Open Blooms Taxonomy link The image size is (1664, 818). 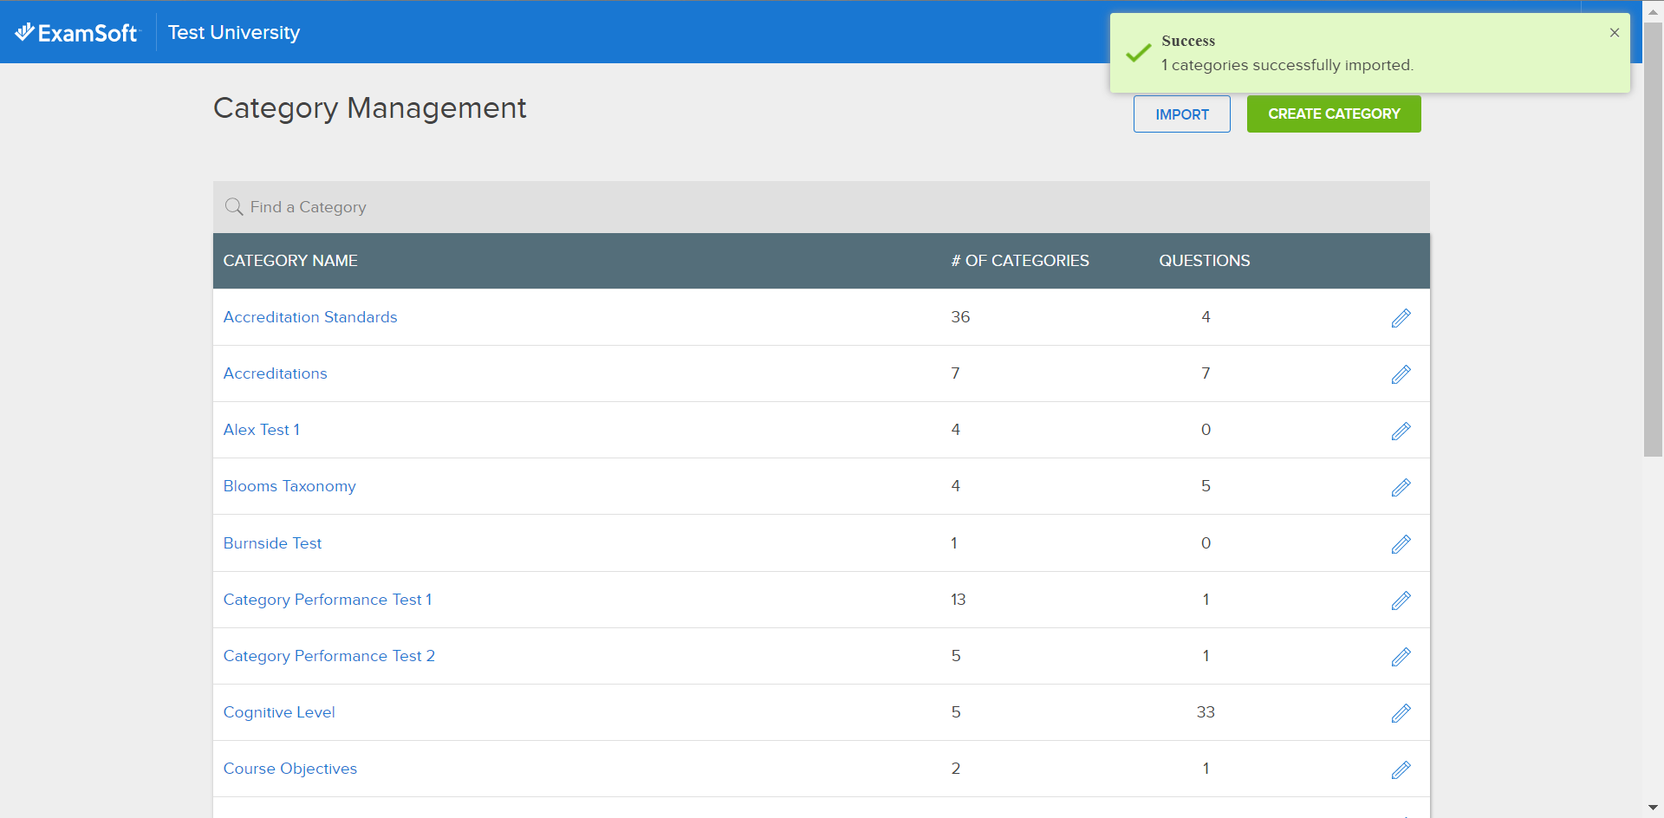click(x=289, y=486)
